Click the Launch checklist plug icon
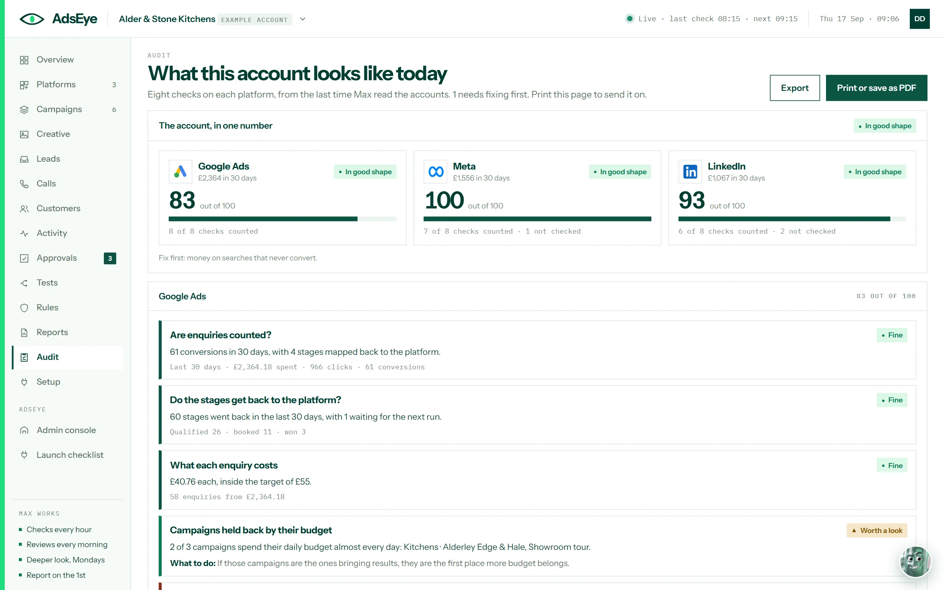This screenshot has width=944, height=590. pos(24,455)
